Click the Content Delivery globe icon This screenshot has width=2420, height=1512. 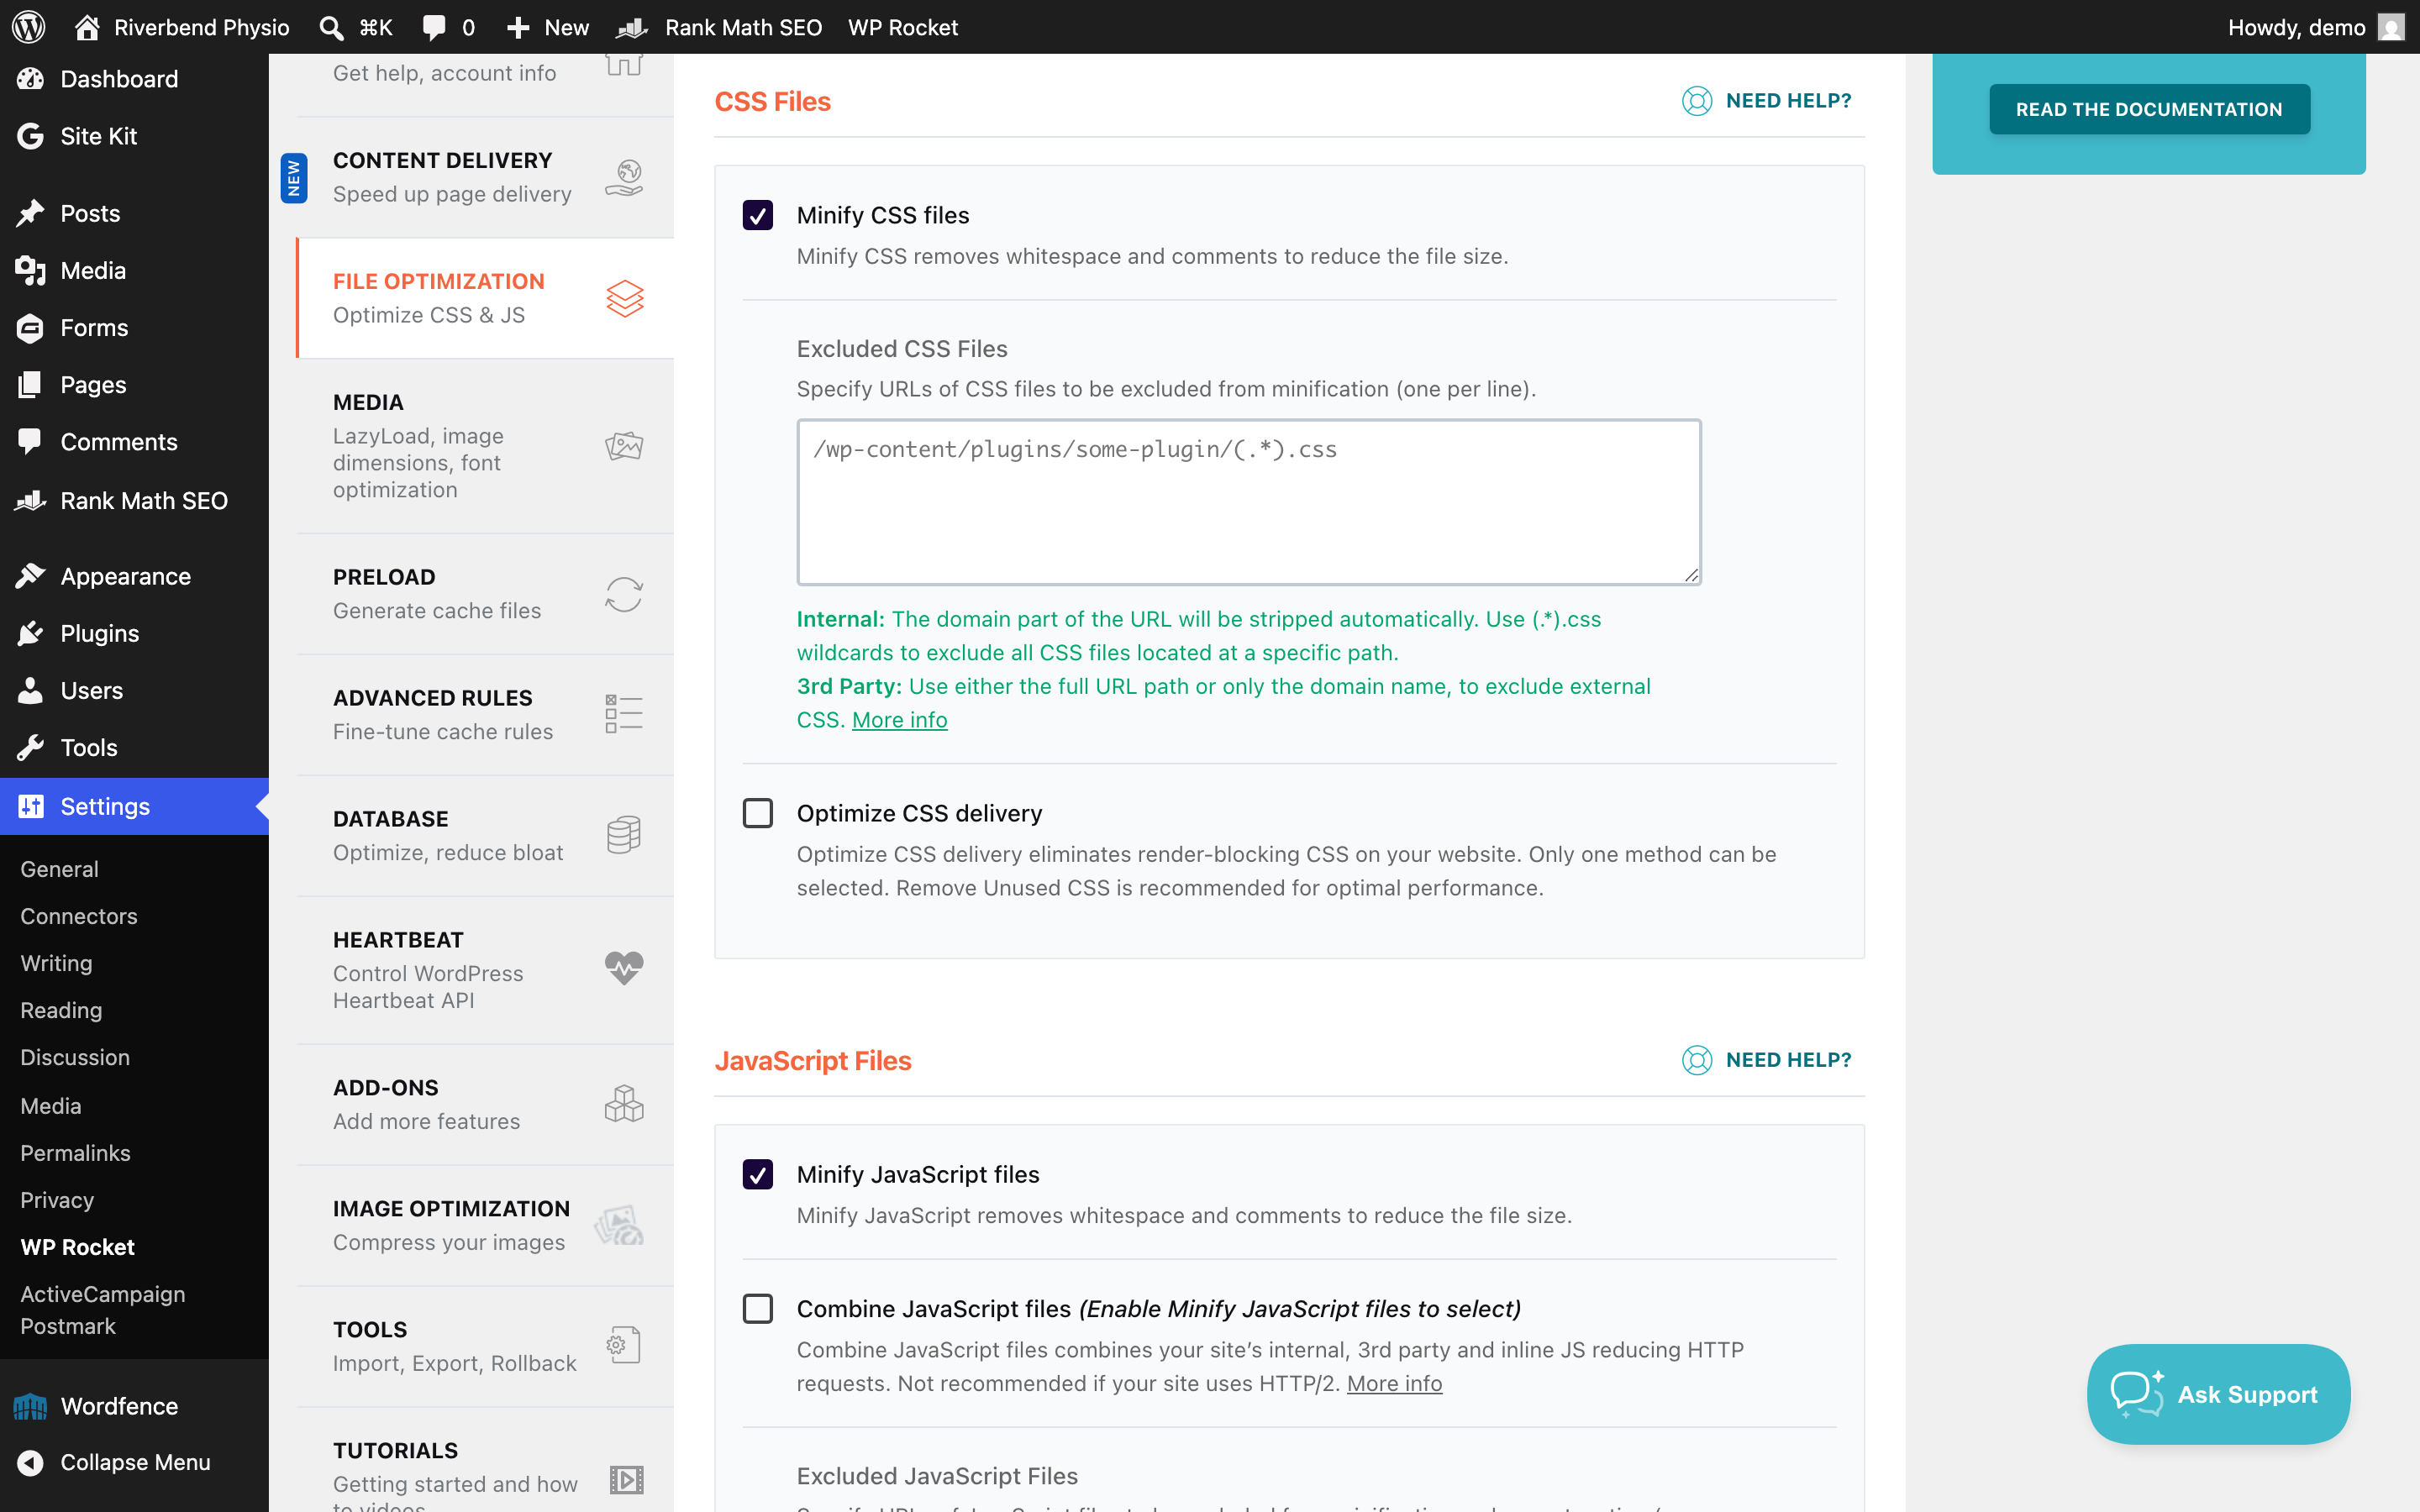click(624, 177)
